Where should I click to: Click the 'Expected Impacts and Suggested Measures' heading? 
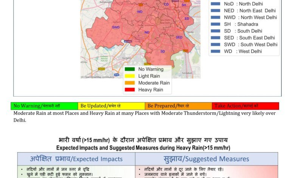[x=143, y=148]
